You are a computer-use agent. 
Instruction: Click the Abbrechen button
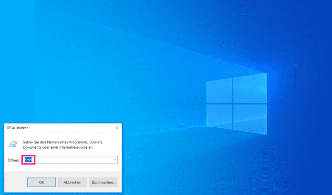pos(73,182)
